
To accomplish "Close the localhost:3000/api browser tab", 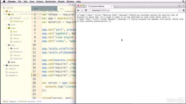I will pos(111,6).
